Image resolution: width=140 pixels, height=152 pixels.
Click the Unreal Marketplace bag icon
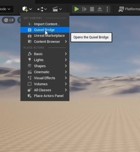pos(30,36)
